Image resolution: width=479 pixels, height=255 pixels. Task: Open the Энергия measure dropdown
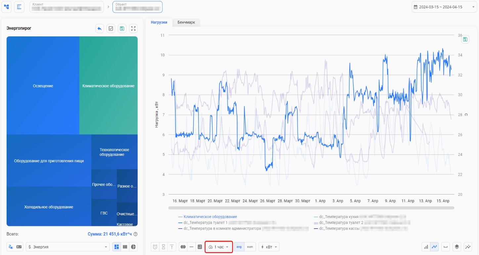point(68,247)
